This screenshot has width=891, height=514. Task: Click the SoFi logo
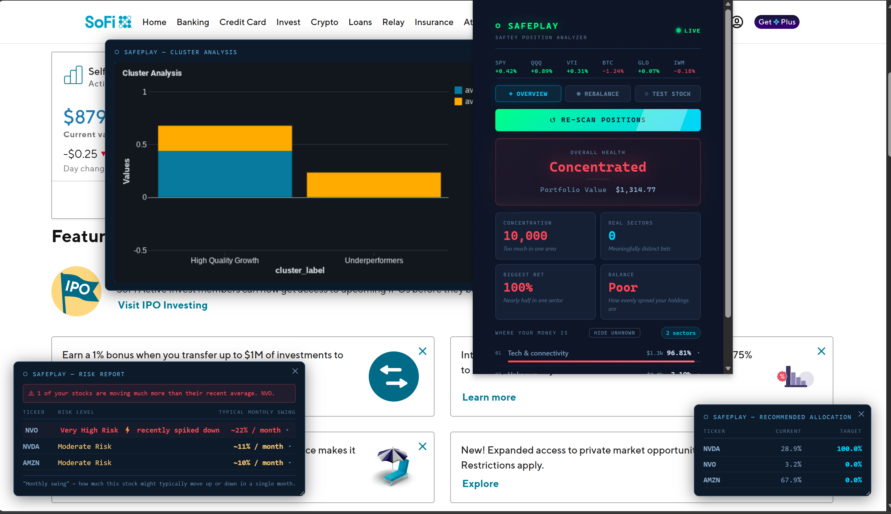coord(108,22)
